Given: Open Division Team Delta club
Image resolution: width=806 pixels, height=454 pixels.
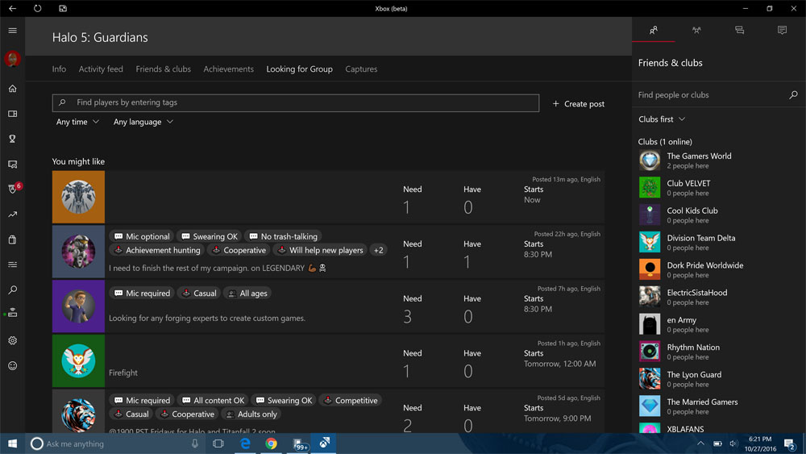Looking at the screenshot, I should point(719,242).
